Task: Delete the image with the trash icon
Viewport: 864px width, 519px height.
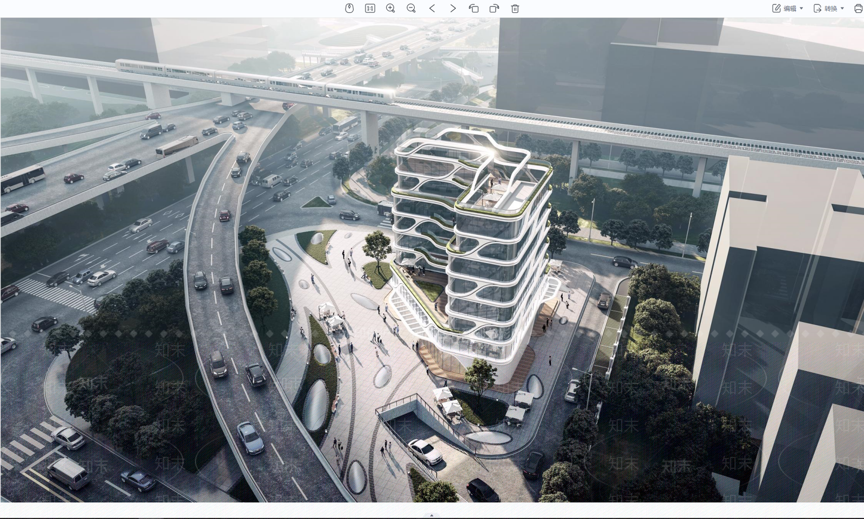Action: (x=515, y=8)
